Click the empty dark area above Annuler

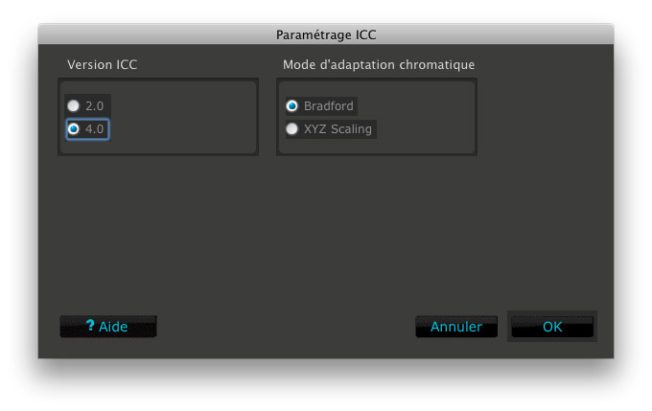[x=456, y=249]
